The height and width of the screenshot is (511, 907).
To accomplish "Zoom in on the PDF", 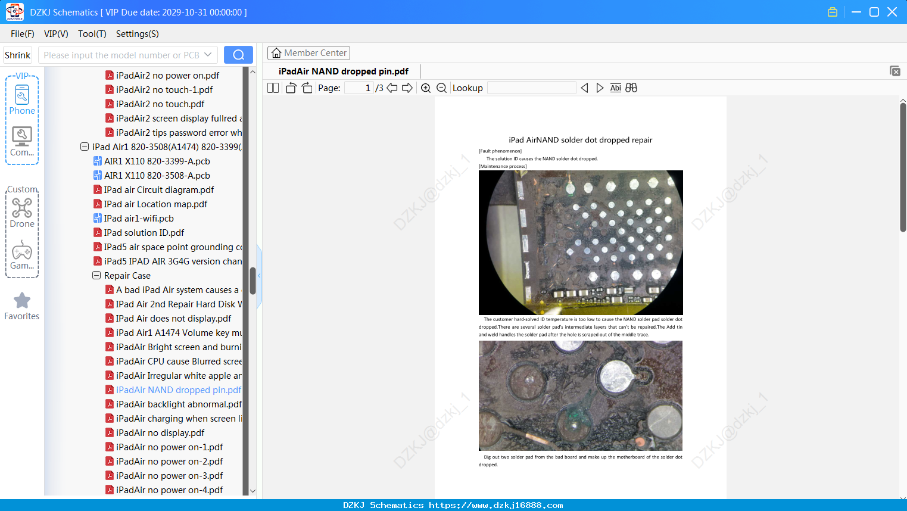I will (x=426, y=88).
